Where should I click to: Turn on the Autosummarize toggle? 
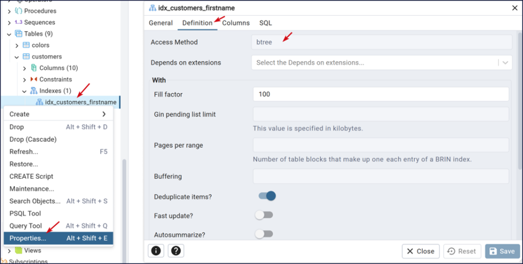(x=264, y=234)
